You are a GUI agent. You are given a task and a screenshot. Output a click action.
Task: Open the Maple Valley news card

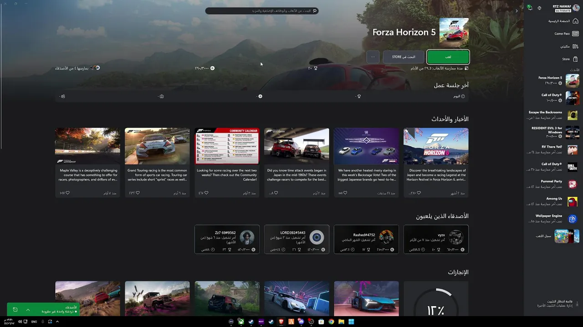point(87,163)
